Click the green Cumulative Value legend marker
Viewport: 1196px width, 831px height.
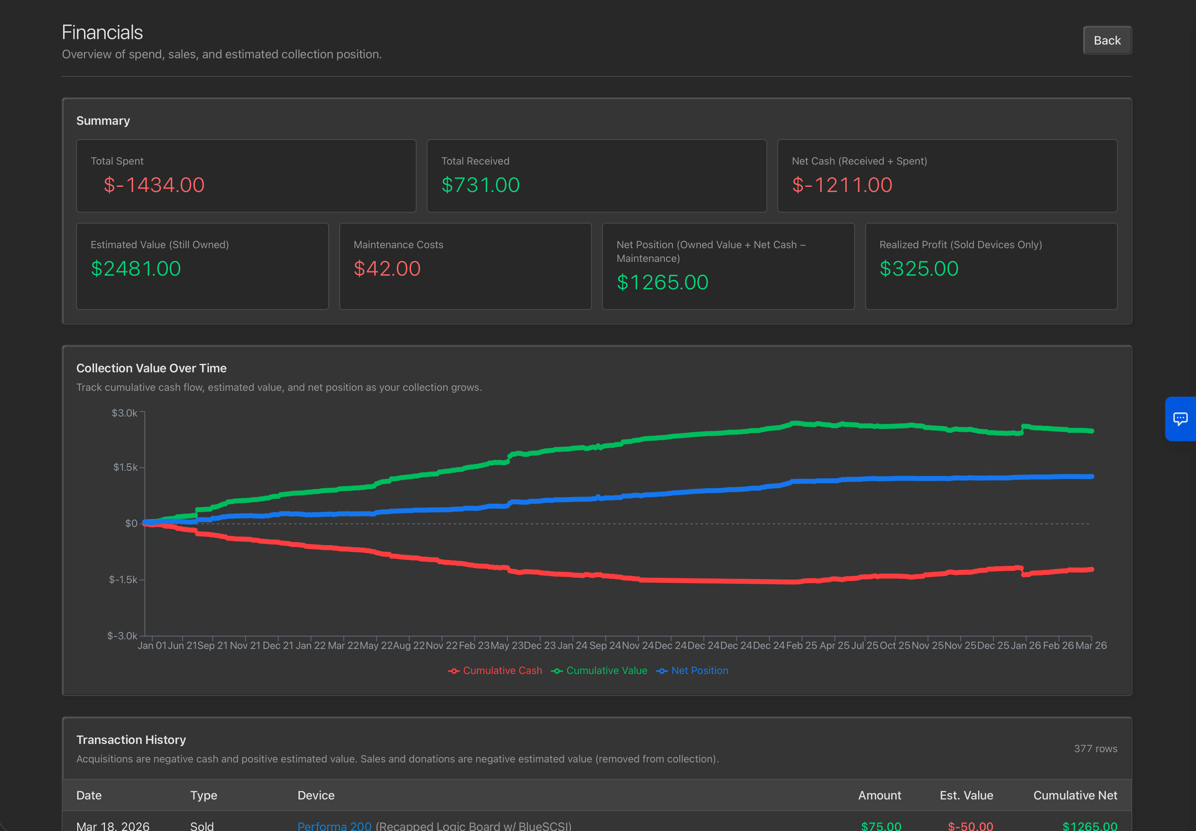557,671
